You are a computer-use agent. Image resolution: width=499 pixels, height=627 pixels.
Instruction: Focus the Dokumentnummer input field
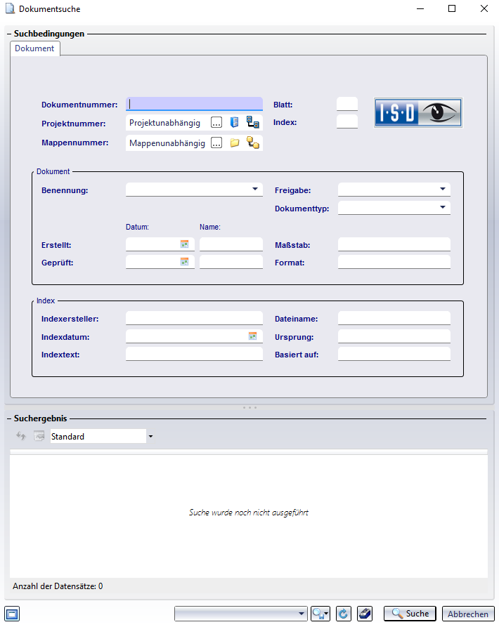tap(195, 104)
